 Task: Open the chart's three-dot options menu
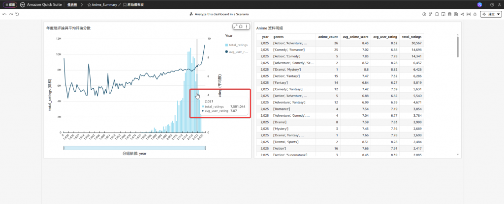point(247,26)
